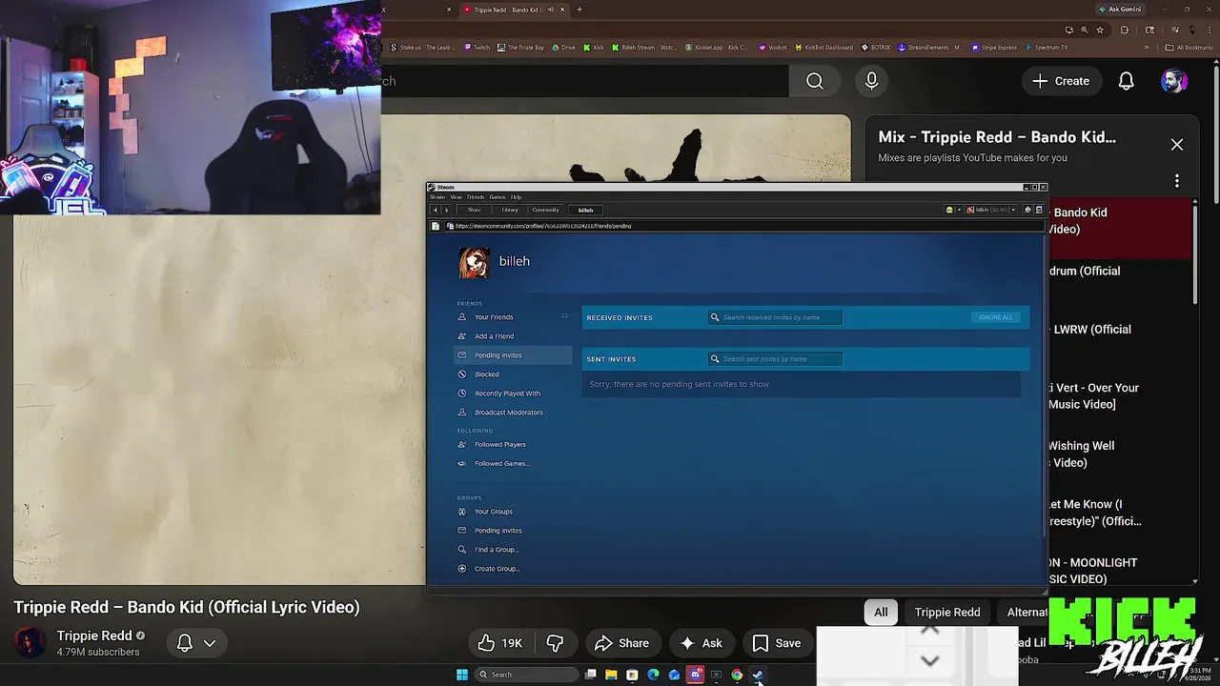Open the Windows Start menu
This screenshot has width=1220, height=686.
[x=462, y=675]
